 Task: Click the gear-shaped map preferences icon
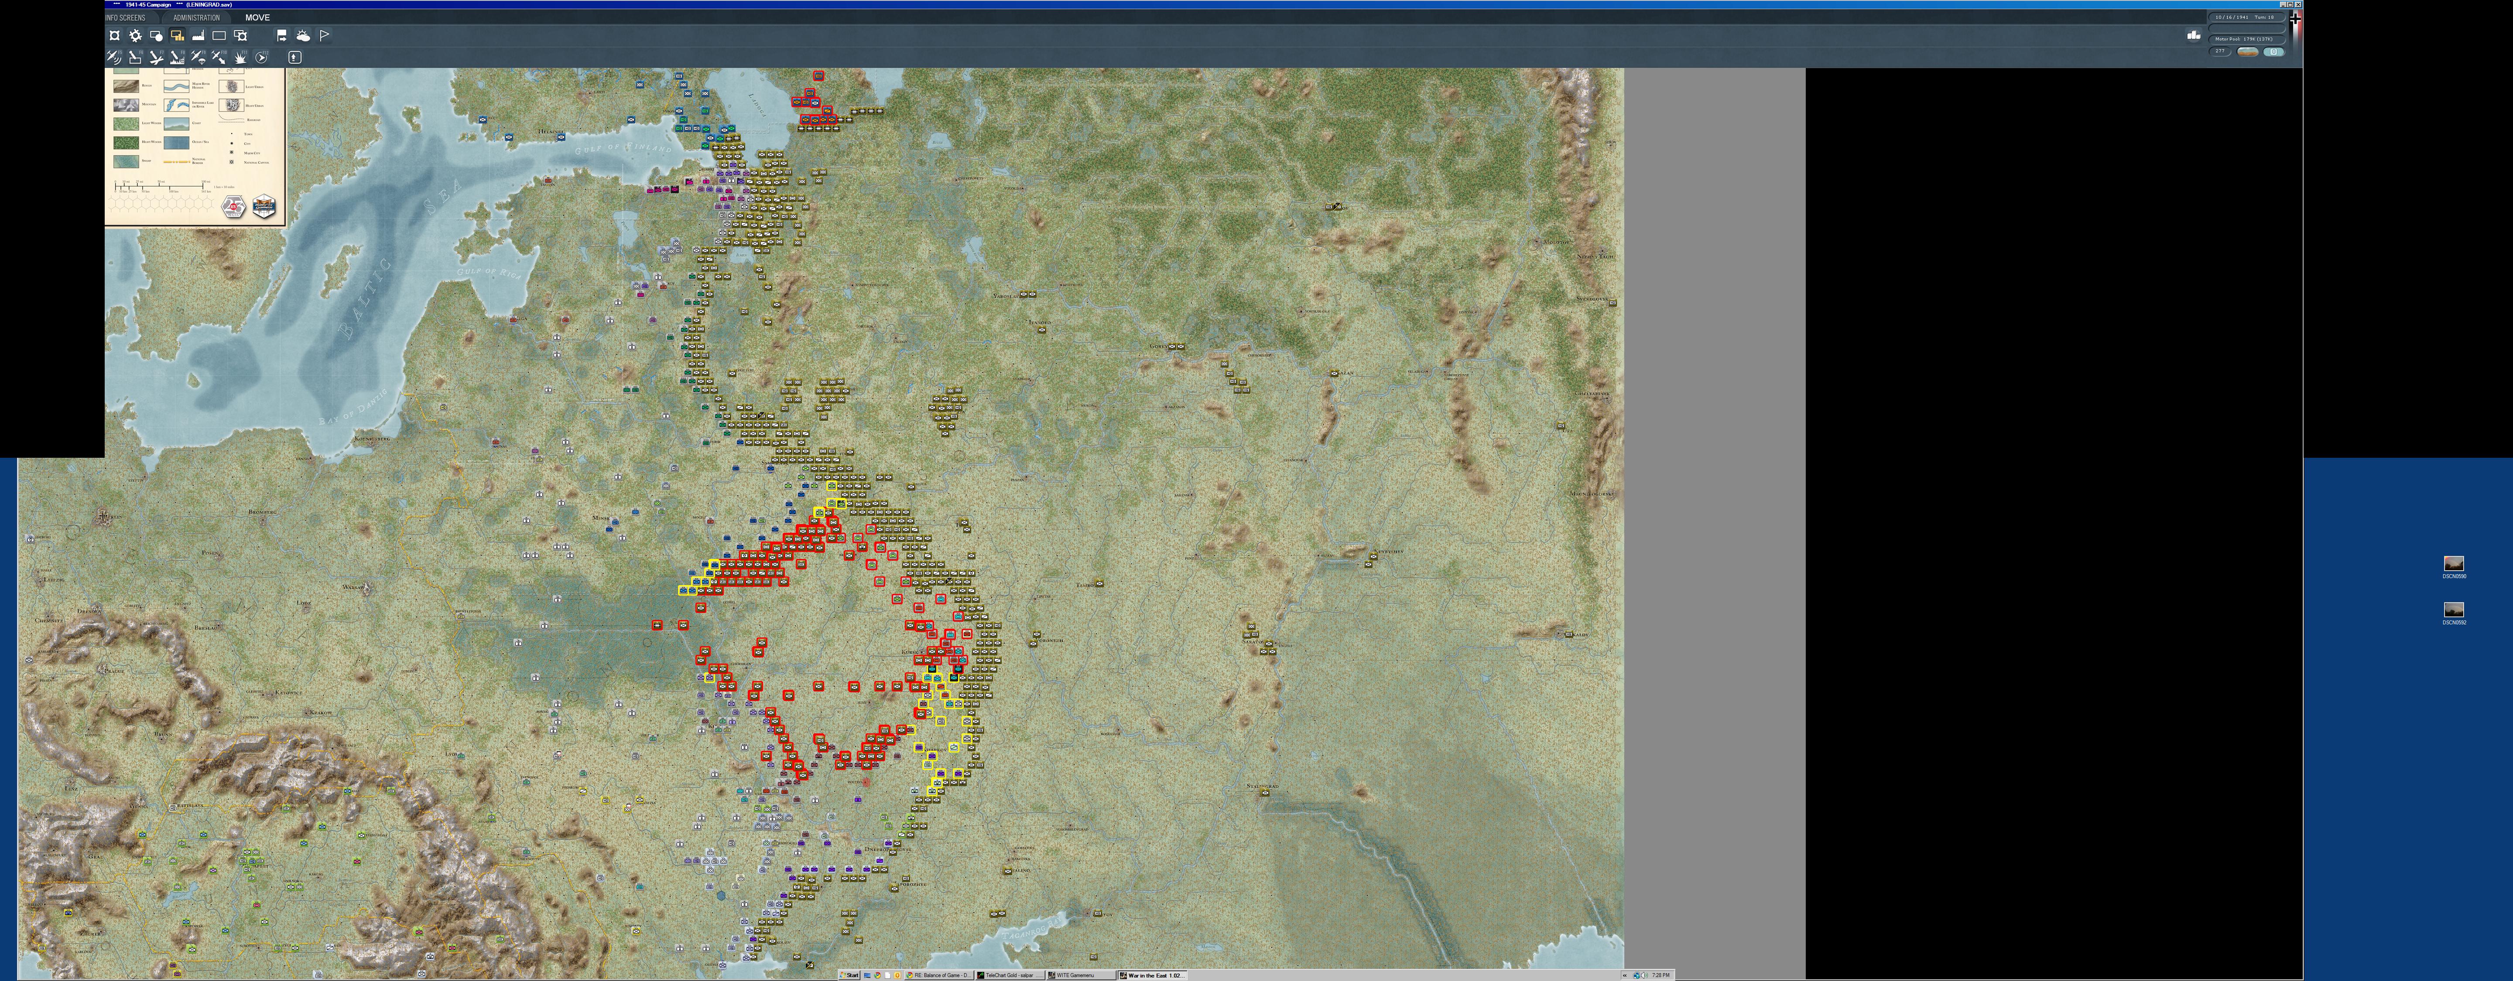point(136,36)
